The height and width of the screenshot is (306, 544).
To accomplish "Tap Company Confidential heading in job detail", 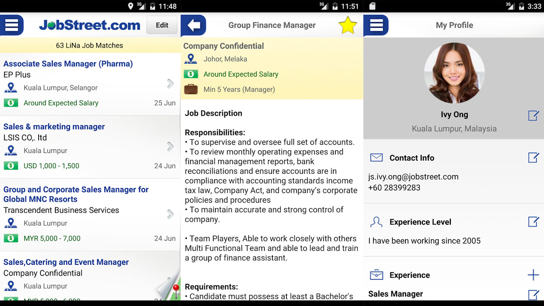I will coord(224,46).
